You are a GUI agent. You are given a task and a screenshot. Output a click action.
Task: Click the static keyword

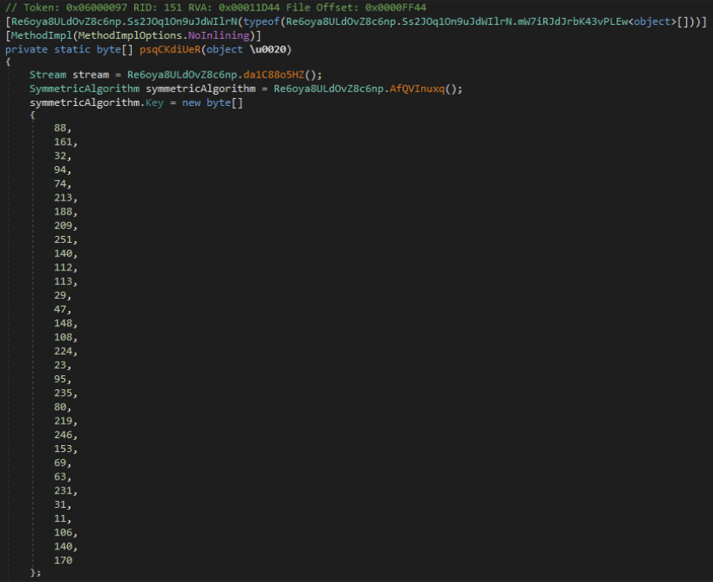point(72,49)
